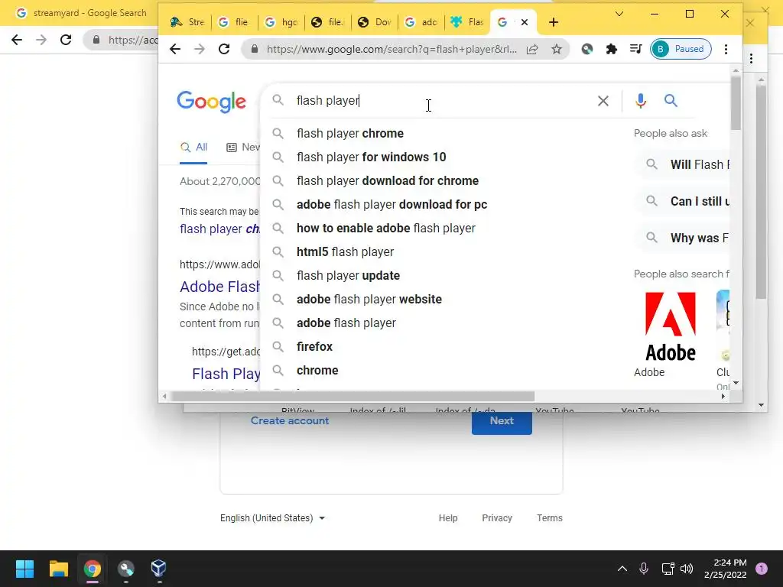Go forward in the front Chrome window
Image resolution: width=783 pixels, height=587 pixels.
pyautogui.click(x=200, y=49)
